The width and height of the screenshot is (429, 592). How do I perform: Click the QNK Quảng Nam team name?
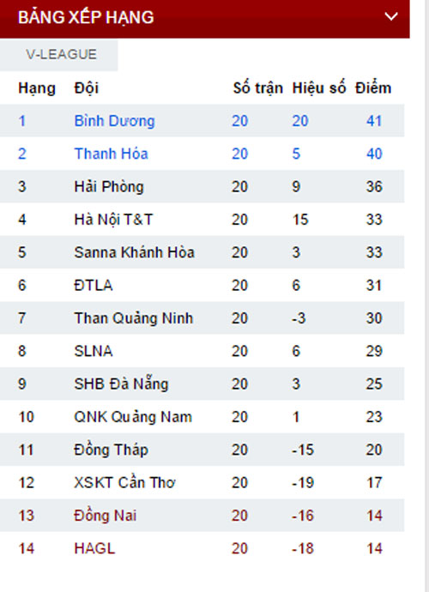[133, 417]
